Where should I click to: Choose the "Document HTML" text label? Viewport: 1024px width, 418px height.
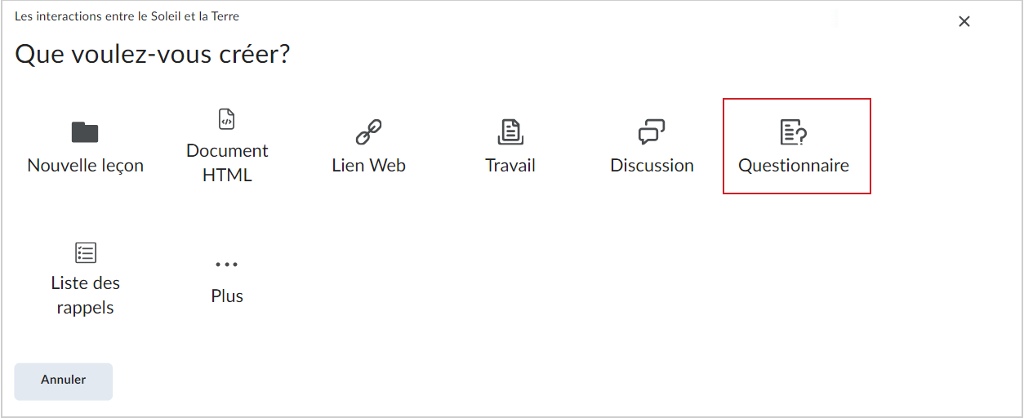[227, 163]
